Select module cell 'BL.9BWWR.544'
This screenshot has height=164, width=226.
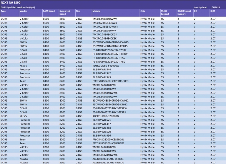point(102,69)
